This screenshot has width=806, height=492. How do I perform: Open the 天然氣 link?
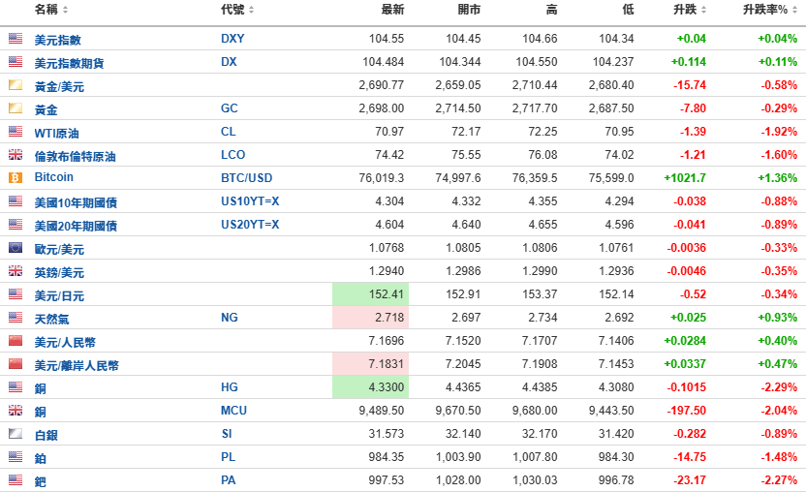[51, 319]
